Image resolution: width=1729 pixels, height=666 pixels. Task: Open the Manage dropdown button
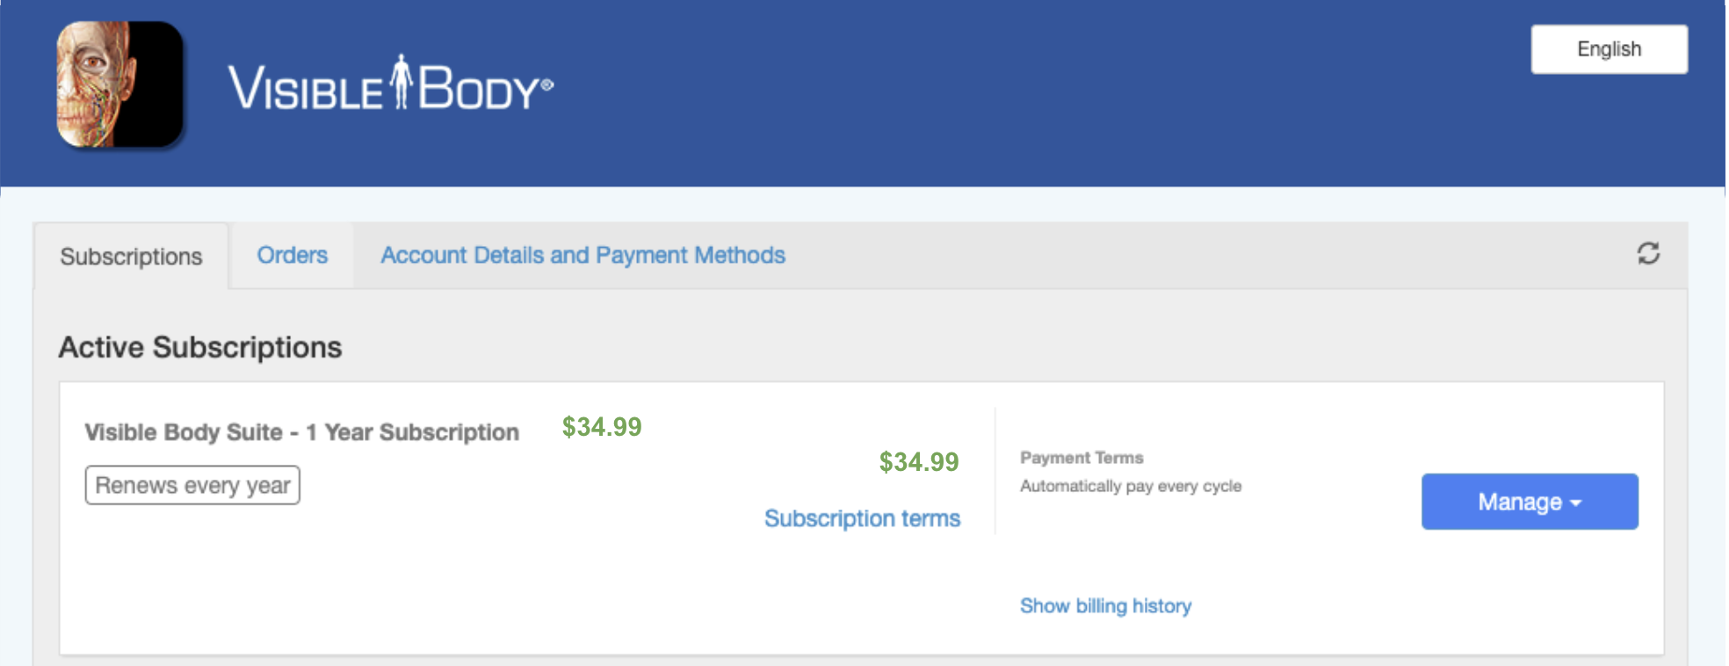(1530, 502)
